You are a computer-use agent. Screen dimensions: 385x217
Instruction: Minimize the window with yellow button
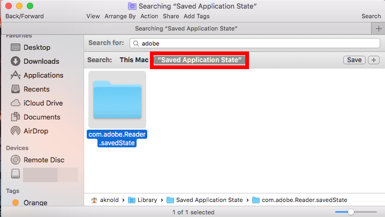(x=19, y=6)
